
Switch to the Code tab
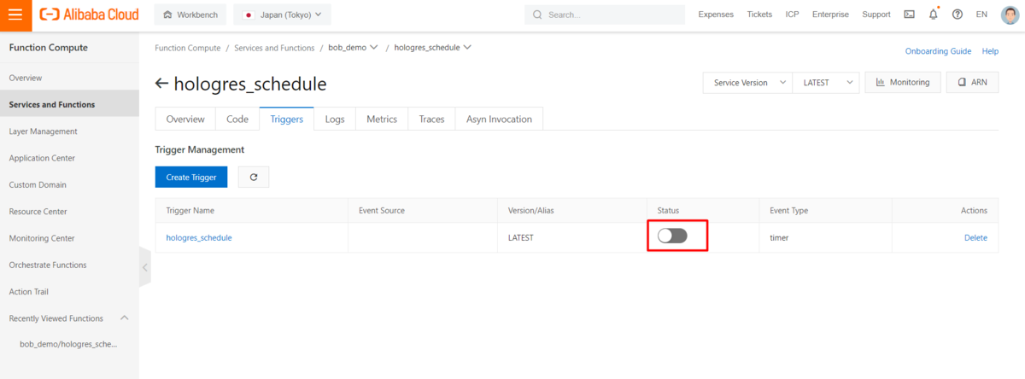pos(237,119)
